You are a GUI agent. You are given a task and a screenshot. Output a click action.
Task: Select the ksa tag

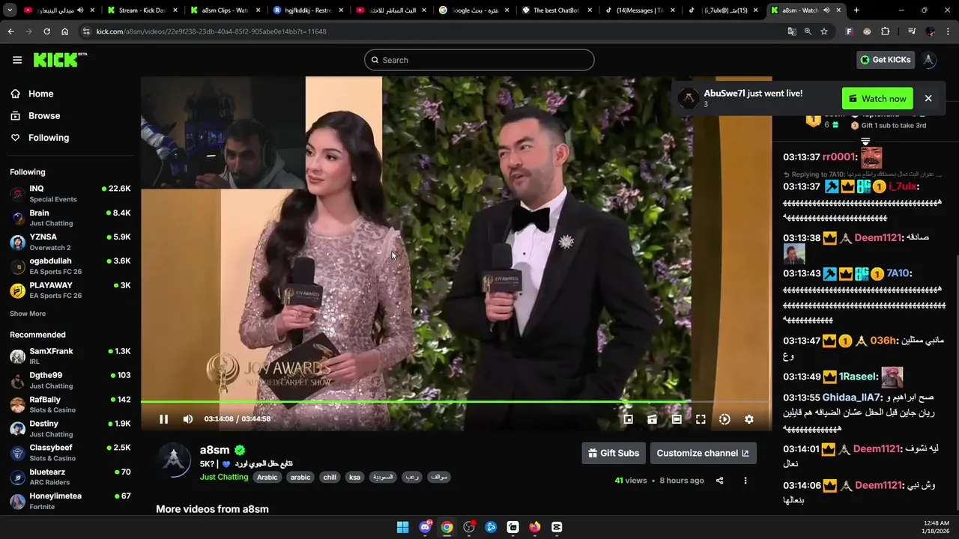coord(355,478)
